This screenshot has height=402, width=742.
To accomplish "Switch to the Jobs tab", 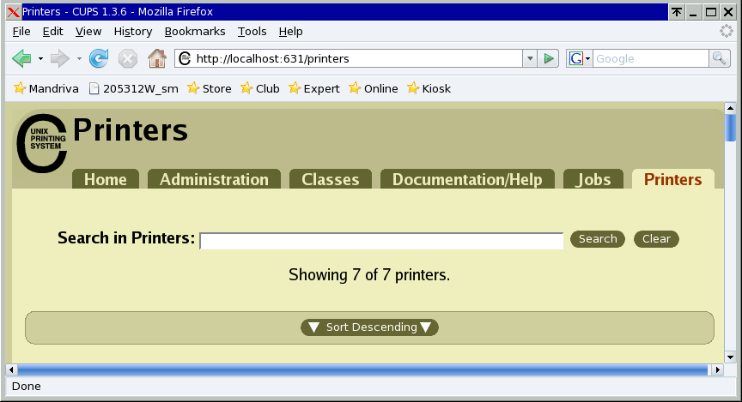I will tap(593, 179).
